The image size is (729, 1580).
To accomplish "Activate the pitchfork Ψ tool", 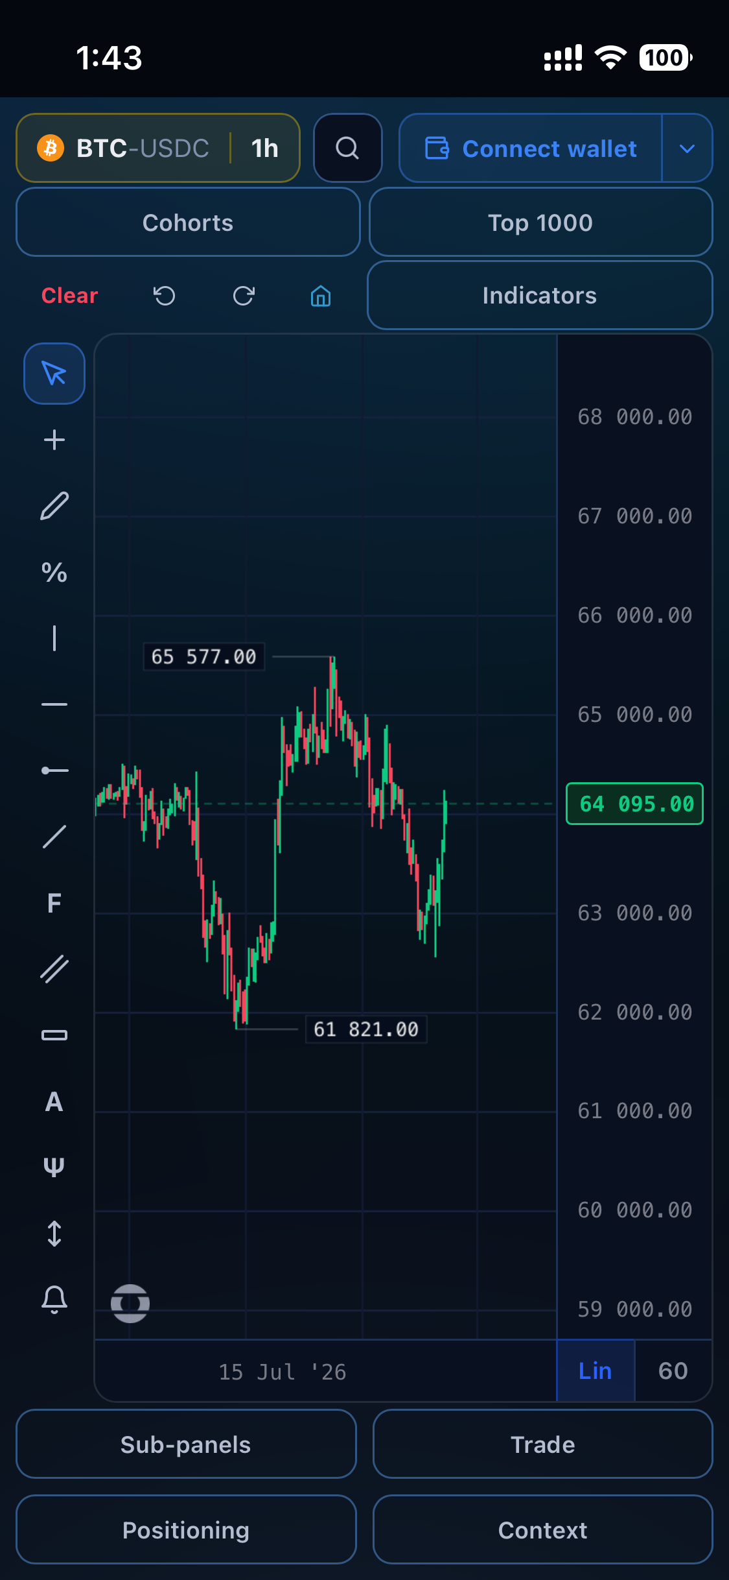I will pos(54,1167).
